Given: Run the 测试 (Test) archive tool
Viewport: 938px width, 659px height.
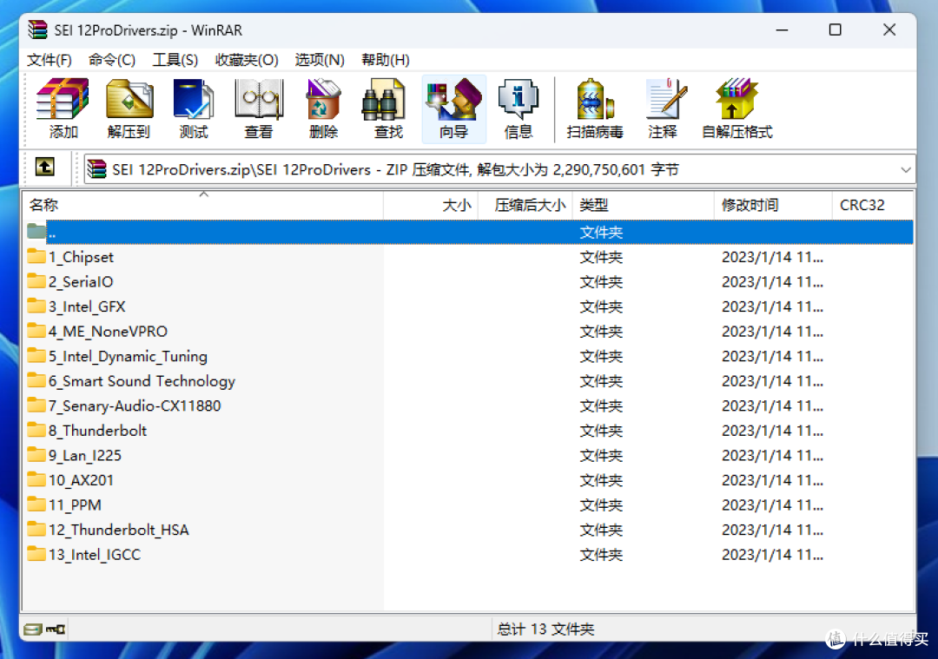Looking at the screenshot, I should (x=194, y=109).
